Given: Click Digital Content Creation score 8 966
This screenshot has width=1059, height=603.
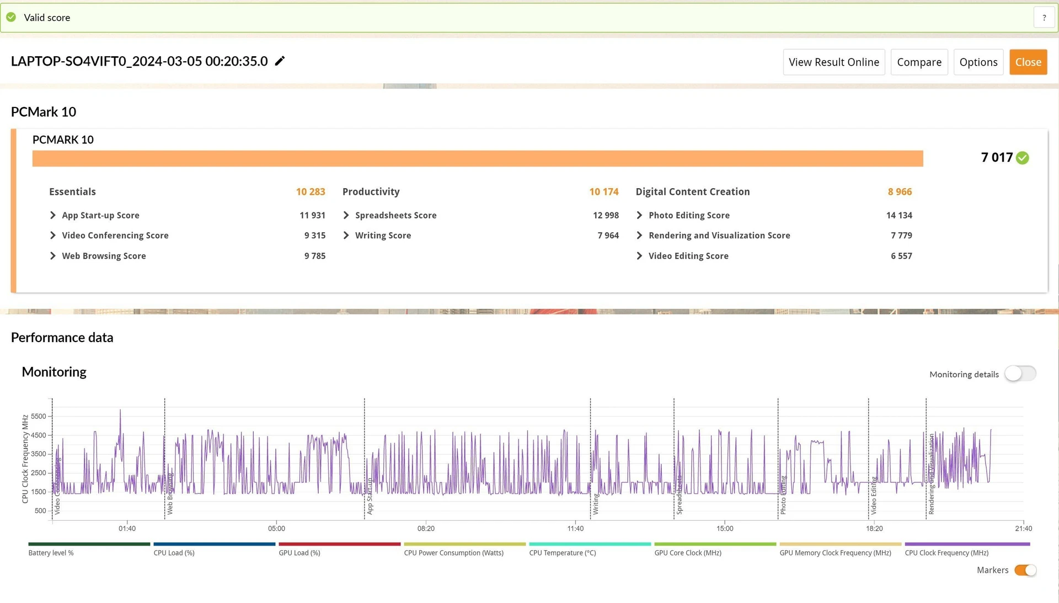Looking at the screenshot, I should pos(900,191).
